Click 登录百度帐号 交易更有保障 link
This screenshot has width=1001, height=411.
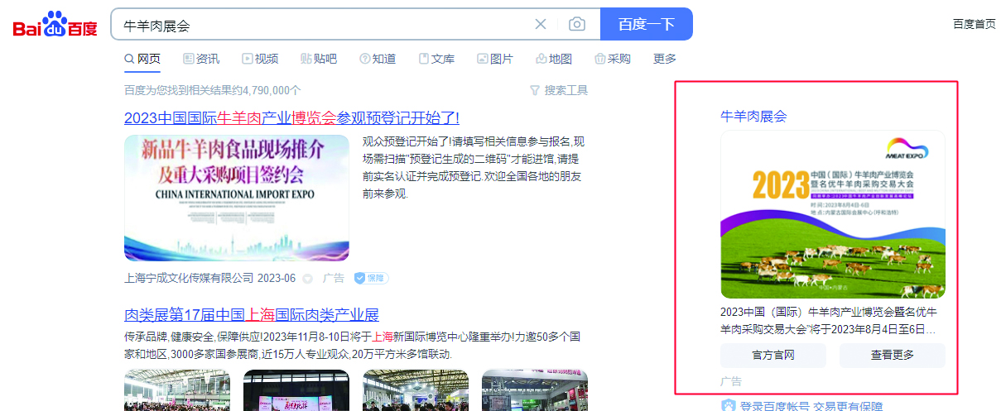click(x=811, y=406)
